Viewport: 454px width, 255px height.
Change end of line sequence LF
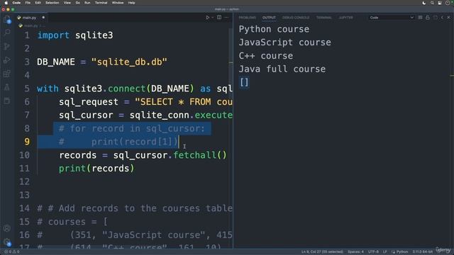click(x=385, y=252)
